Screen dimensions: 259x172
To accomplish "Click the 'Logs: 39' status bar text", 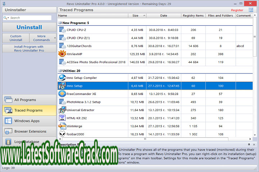I will tap(8, 168).
